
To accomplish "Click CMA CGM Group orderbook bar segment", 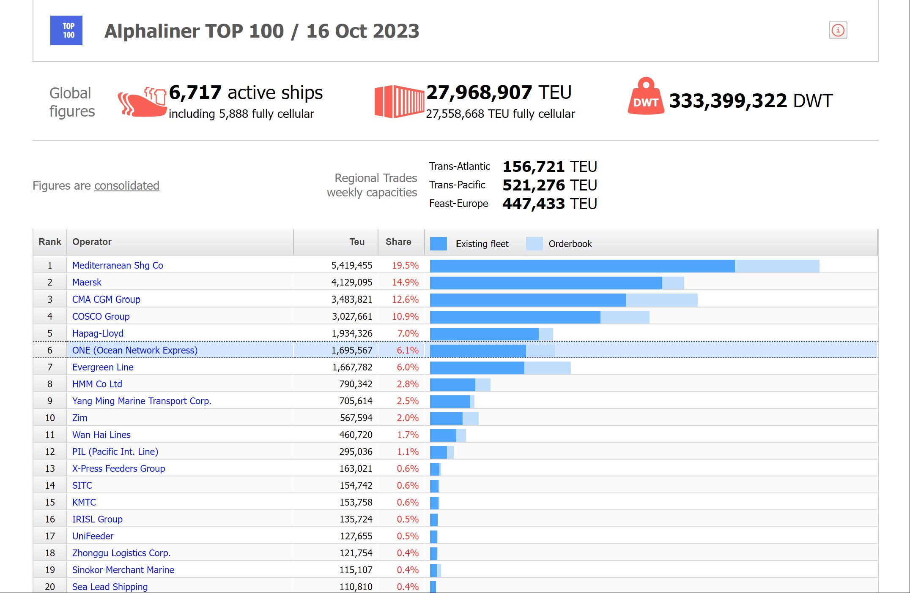I will point(662,300).
